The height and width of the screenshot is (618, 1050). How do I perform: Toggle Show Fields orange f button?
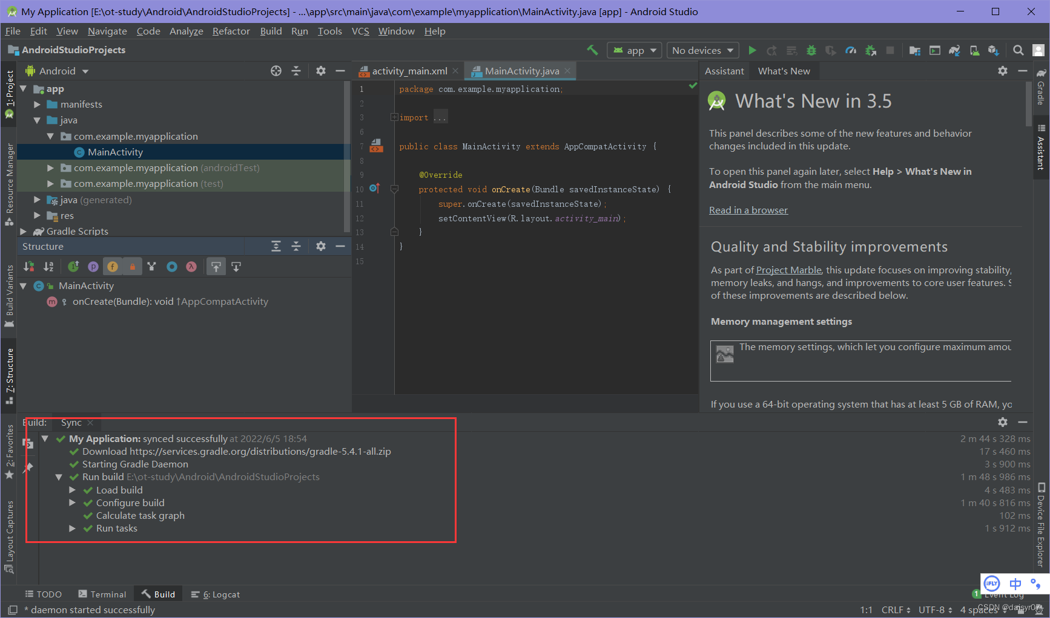tap(113, 267)
